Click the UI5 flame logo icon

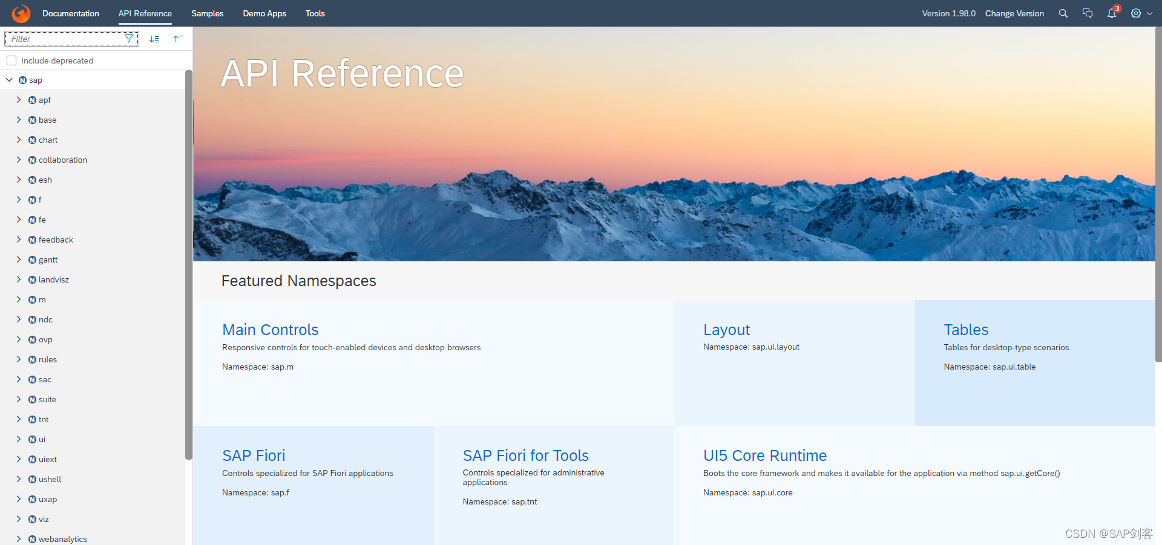(21, 13)
